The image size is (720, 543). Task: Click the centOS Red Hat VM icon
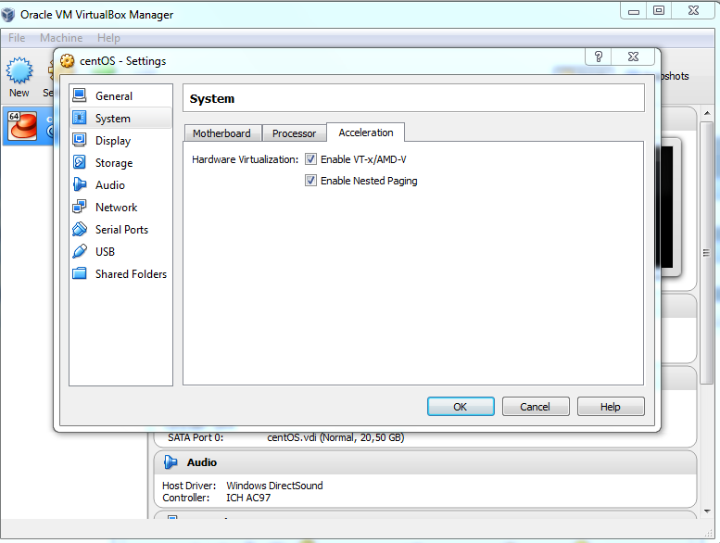[x=22, y=125]
